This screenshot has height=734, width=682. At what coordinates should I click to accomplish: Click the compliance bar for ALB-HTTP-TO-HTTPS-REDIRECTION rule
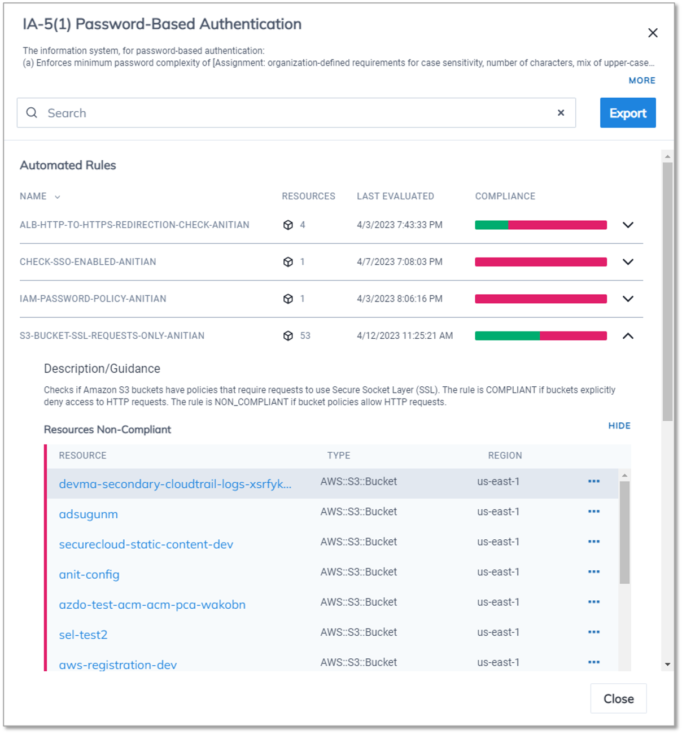click(541, 225)
